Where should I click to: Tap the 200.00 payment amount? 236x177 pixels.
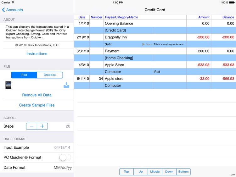pos(204,51)
